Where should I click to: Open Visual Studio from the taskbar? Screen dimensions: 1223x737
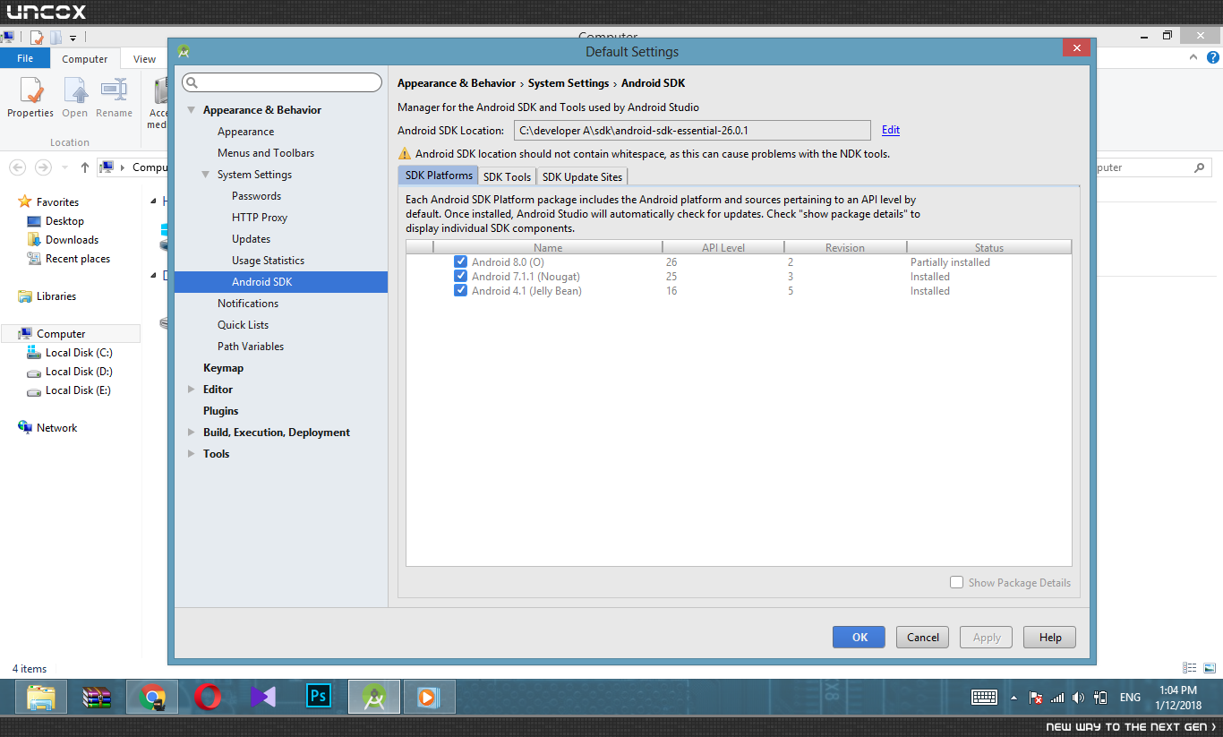pos(263,697)
